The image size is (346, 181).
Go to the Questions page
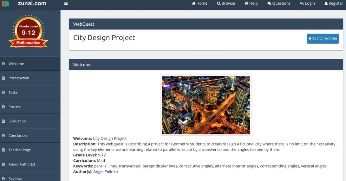pyautogui.click(x=279, y=3)
